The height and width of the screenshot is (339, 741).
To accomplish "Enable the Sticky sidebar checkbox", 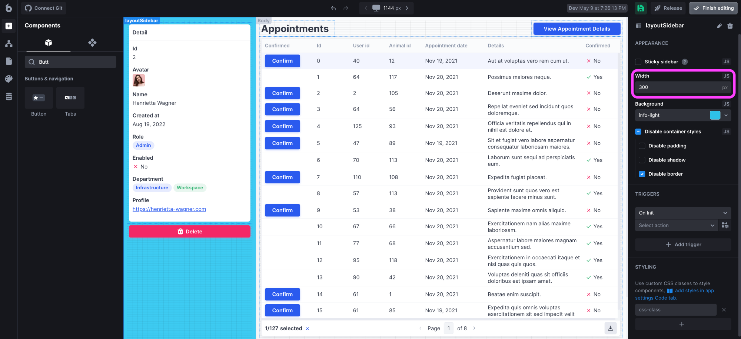I will coord(638,62).
